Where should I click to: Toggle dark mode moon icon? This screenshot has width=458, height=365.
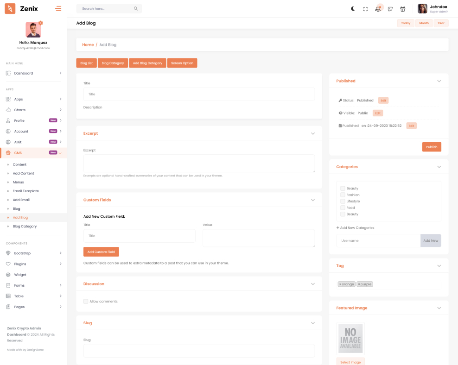pos(353,9)
